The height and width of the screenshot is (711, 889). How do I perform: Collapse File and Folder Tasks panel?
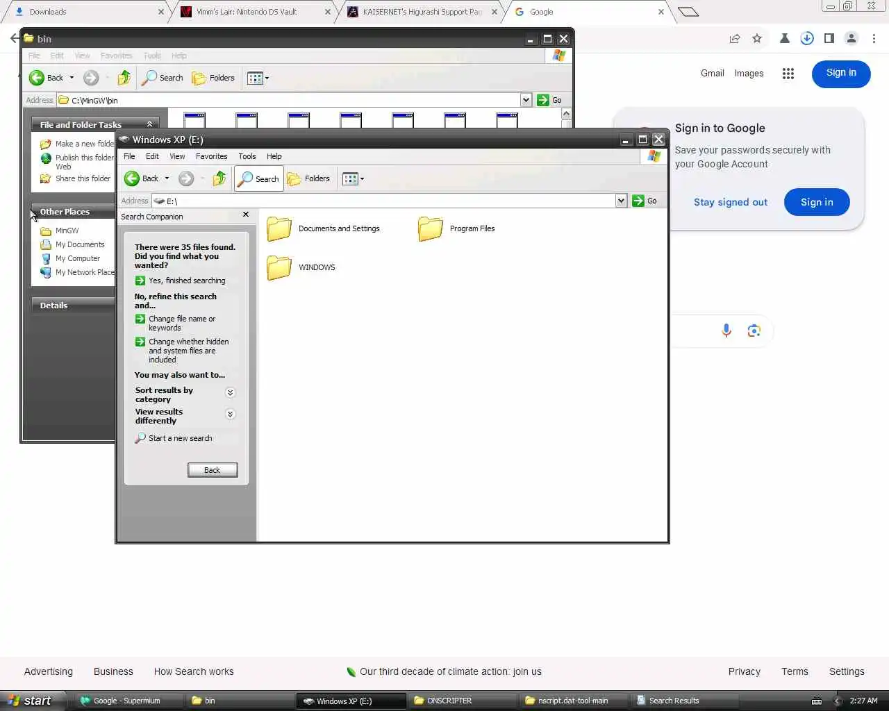click(x=149, y=124)
